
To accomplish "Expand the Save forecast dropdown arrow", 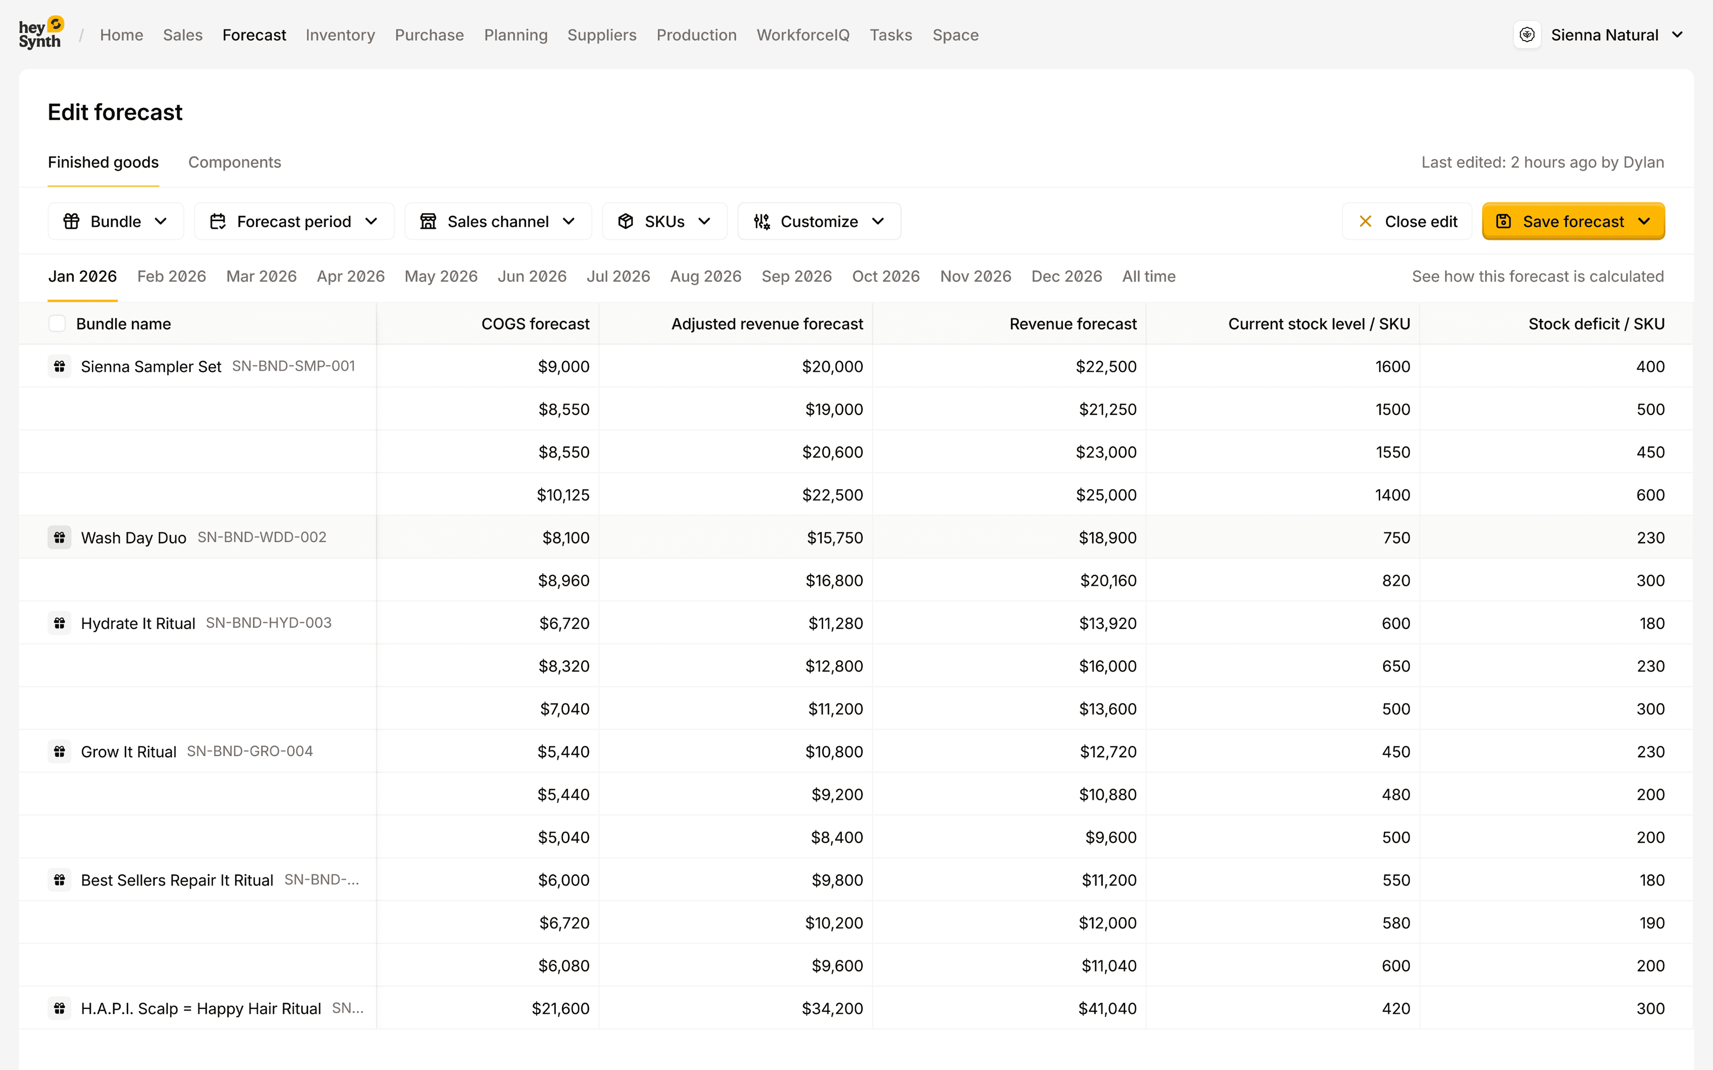I will click(1643, 221).
